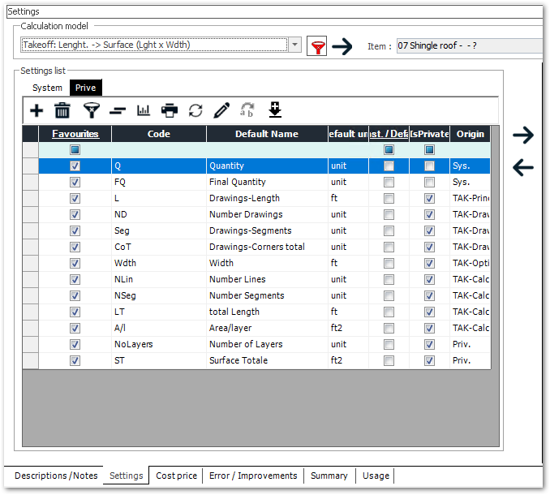Click the right arrow button beside the list

pyautogui.click(x=523, y=136)
